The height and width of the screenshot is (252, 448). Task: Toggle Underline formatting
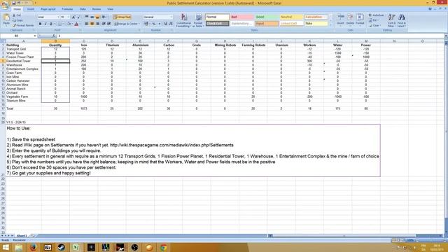[x=51, y=24]
